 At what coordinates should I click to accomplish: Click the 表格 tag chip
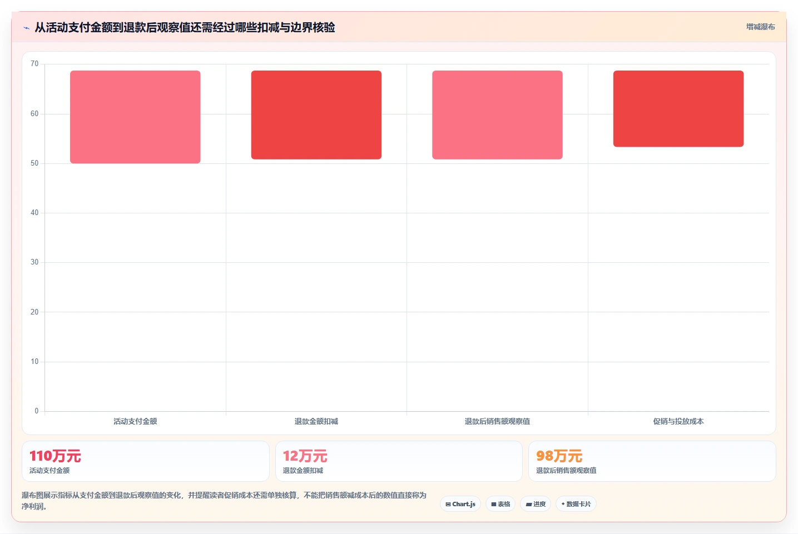(500, 504)
